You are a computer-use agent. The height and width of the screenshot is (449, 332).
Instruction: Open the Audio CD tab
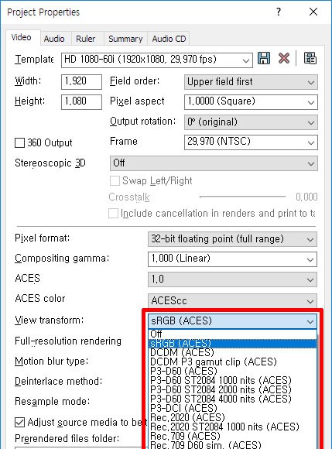[x=169, y=39]
